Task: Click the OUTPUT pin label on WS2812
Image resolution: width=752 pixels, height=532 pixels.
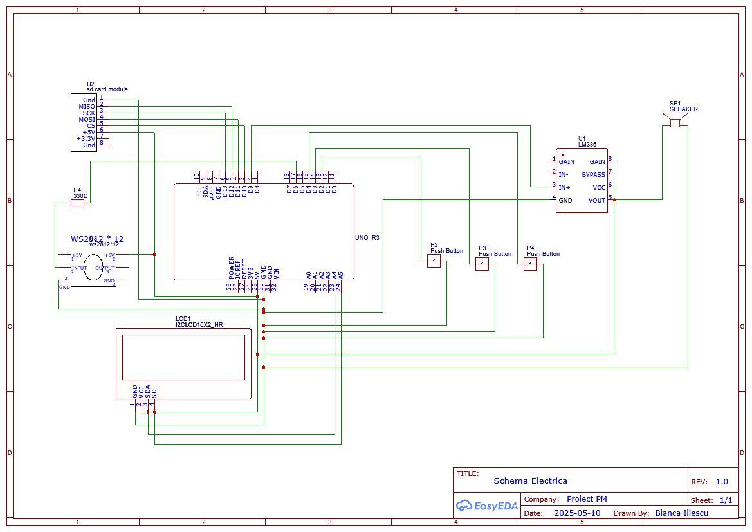Action: click(x=105, y=268)
